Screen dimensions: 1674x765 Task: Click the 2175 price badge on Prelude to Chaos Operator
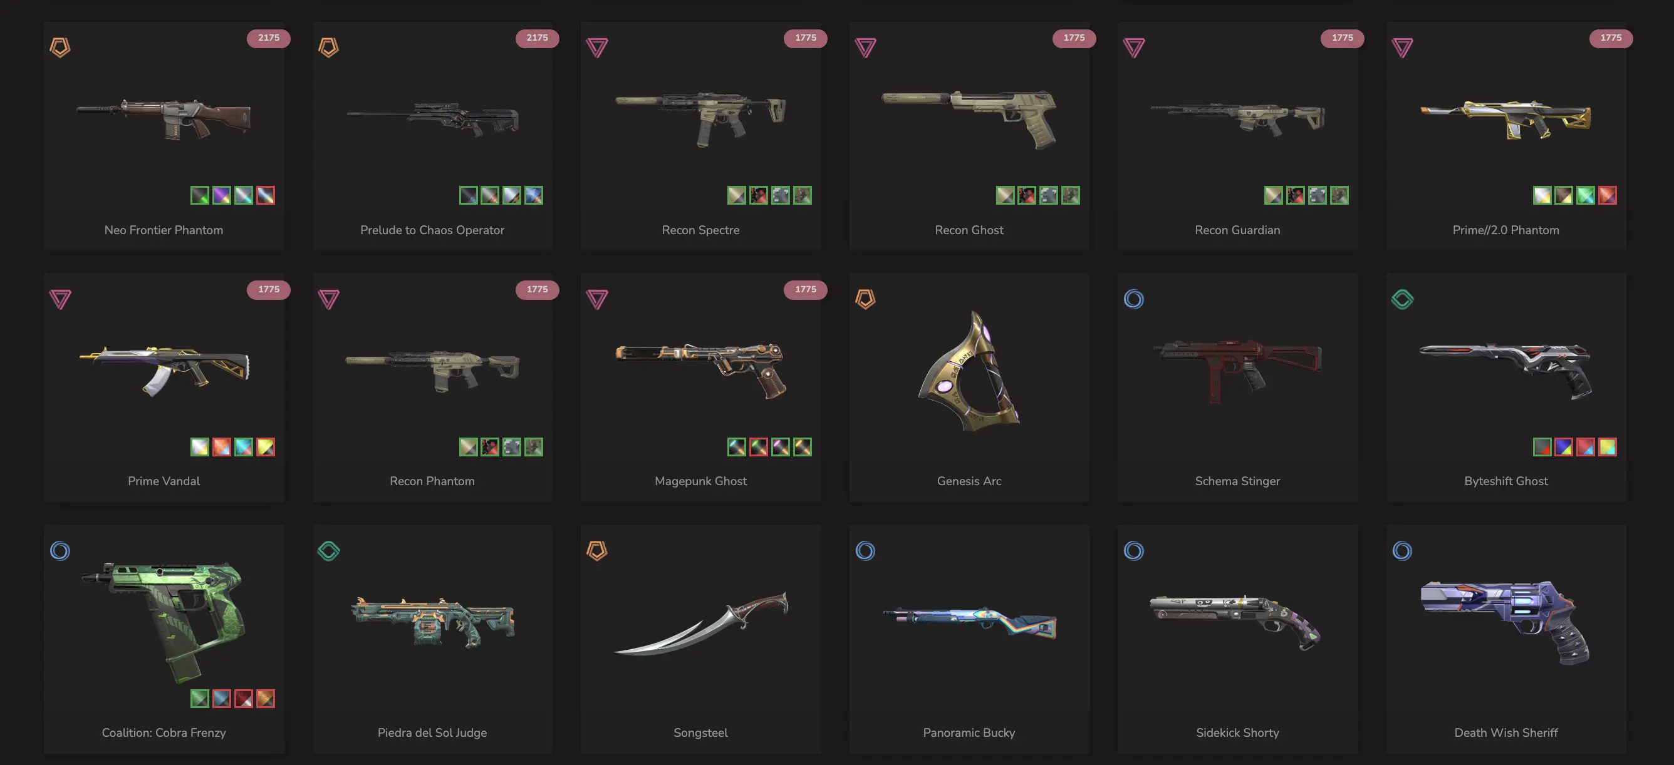click(x=537, y=38)
